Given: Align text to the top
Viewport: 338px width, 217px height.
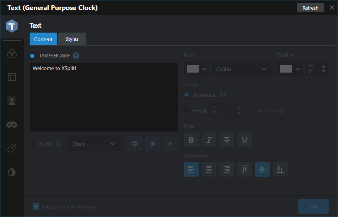Looking at the screenshot, I should pyautogui.click(x=245, y=169).
